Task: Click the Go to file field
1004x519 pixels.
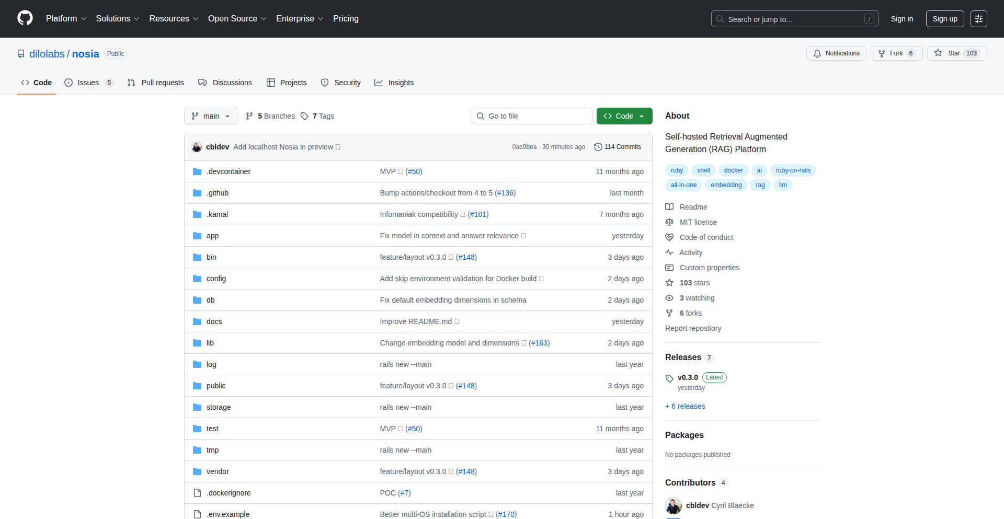Action: 531,116
